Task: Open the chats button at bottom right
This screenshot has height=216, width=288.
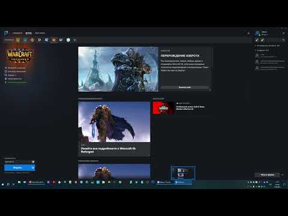Action: coord(267,175)
